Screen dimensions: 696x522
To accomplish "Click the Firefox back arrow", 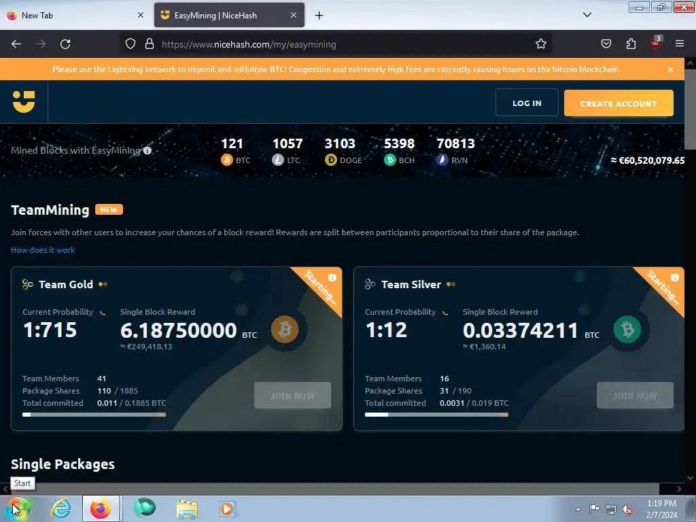I will pos(16,44).
